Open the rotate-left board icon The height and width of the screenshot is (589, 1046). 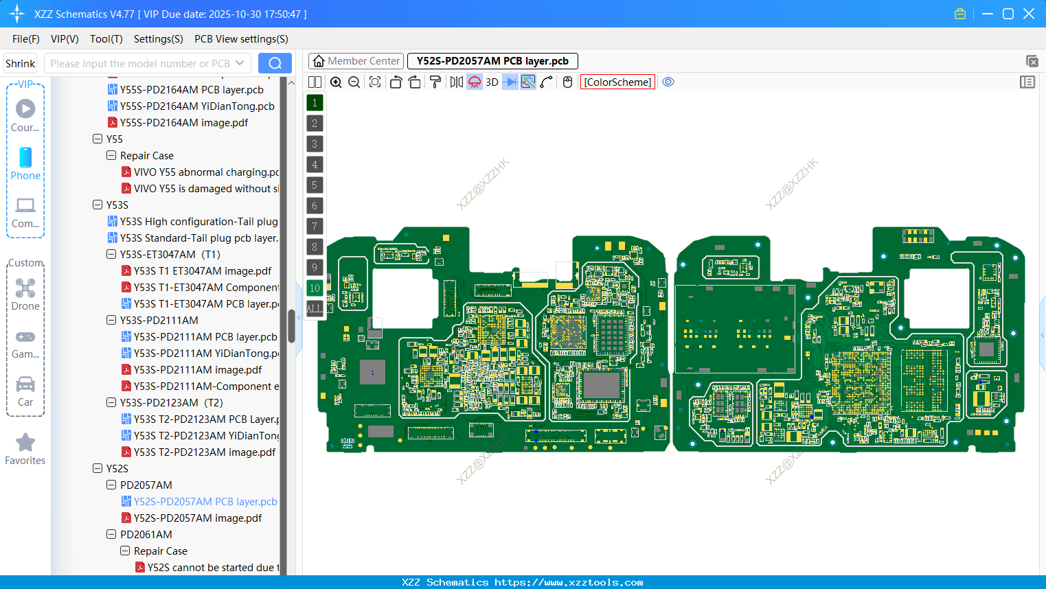396,82
